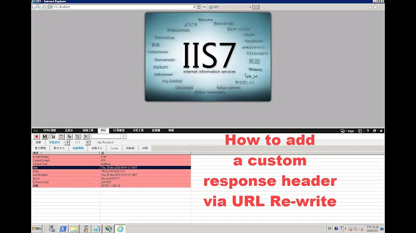Image resolution: width=416 pixels, height=233 pixels.
Task: Select the highlighted Date header row
Action: click(111, 168)
